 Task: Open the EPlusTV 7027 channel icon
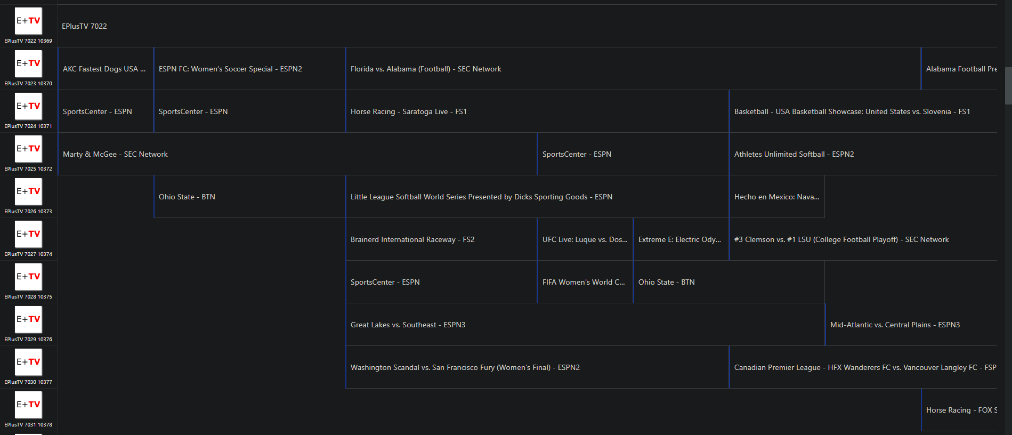(28, 235)
